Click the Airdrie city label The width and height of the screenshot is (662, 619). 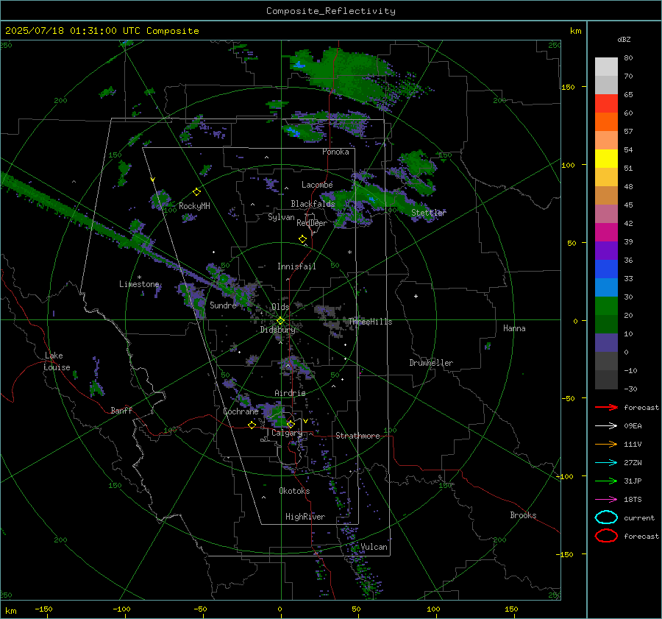pos(290,393)
